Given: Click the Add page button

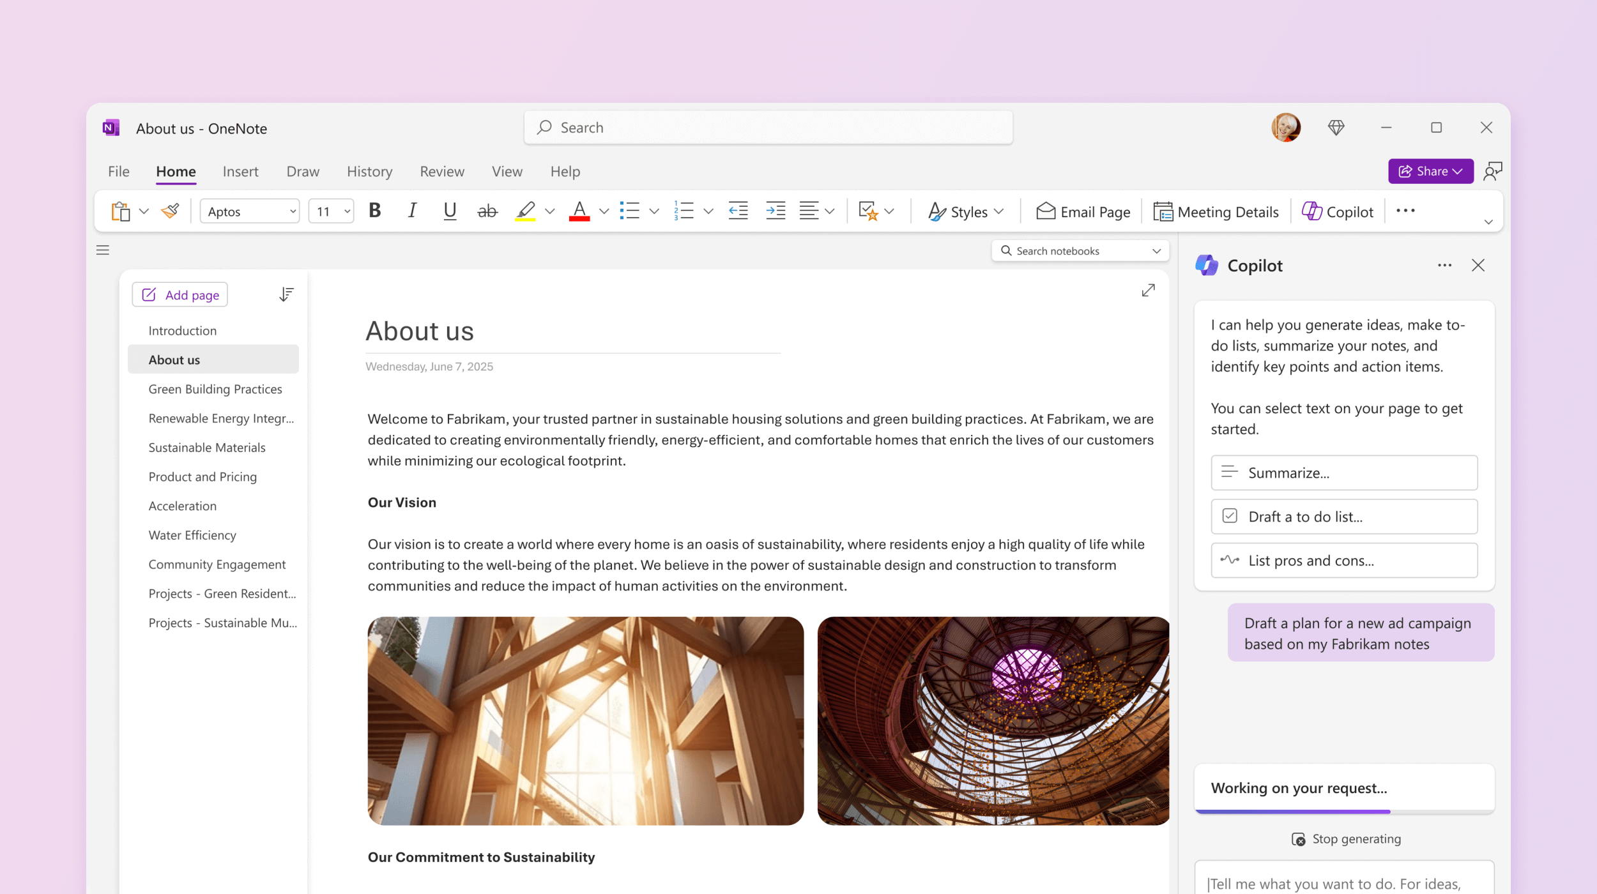Looking at the screenshot, I should pos(180,294).
